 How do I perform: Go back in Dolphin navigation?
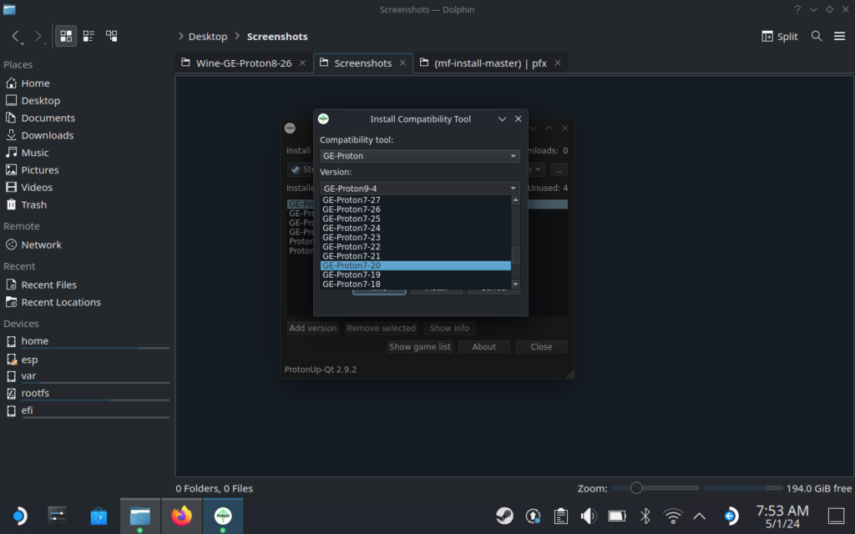(x=17, y=37)
